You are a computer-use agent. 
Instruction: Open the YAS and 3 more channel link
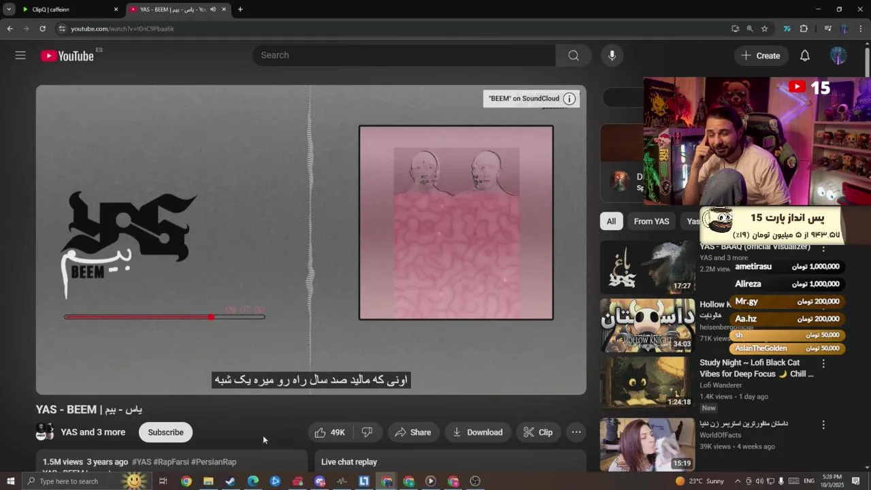tap(93, 432)
